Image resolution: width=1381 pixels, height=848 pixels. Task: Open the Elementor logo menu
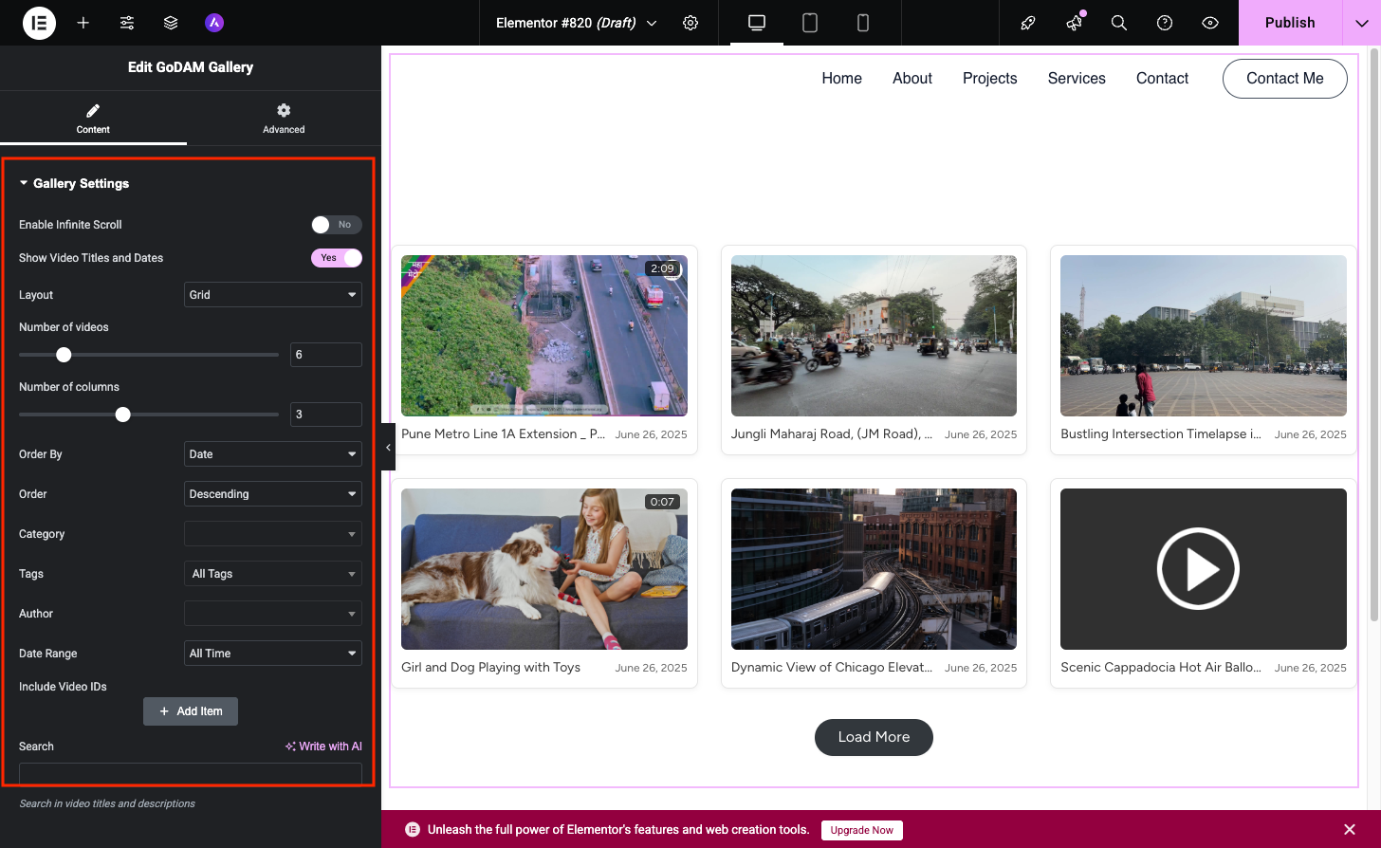coord(39,23)
